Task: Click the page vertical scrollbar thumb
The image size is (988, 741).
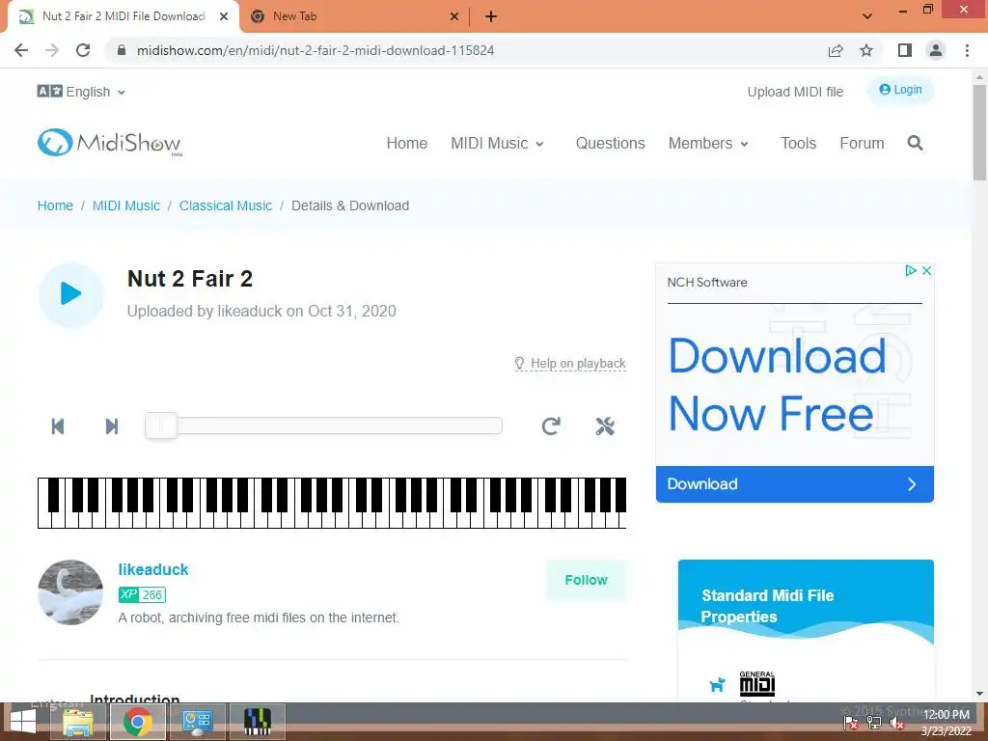Action: 979,131
